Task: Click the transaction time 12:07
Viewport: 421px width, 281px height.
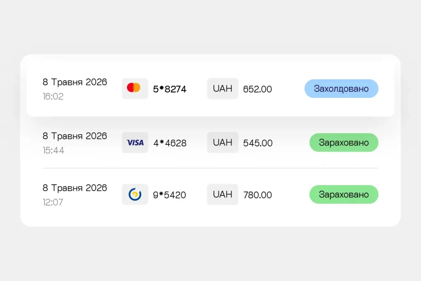Action: pyautogui.click(x=53, y=202)
